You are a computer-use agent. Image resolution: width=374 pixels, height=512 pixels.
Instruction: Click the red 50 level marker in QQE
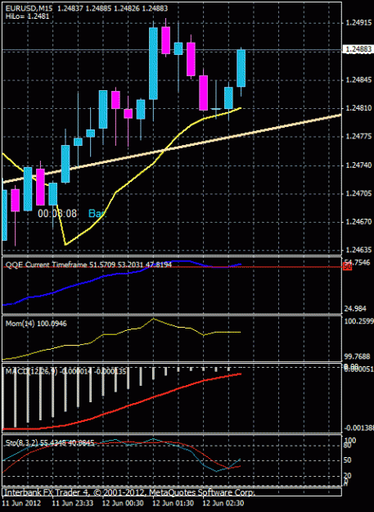click(348, 267)
